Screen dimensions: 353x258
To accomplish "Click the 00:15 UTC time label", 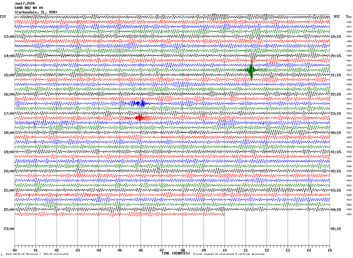I will [x=336, y=133].
